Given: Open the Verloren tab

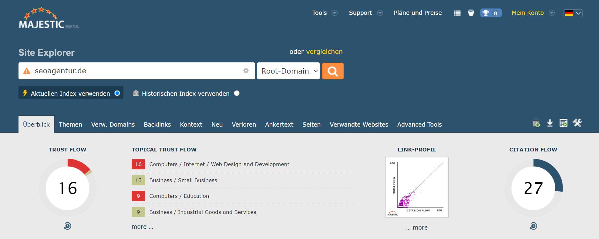Looking at the screenshot, I should click(244, 124).
